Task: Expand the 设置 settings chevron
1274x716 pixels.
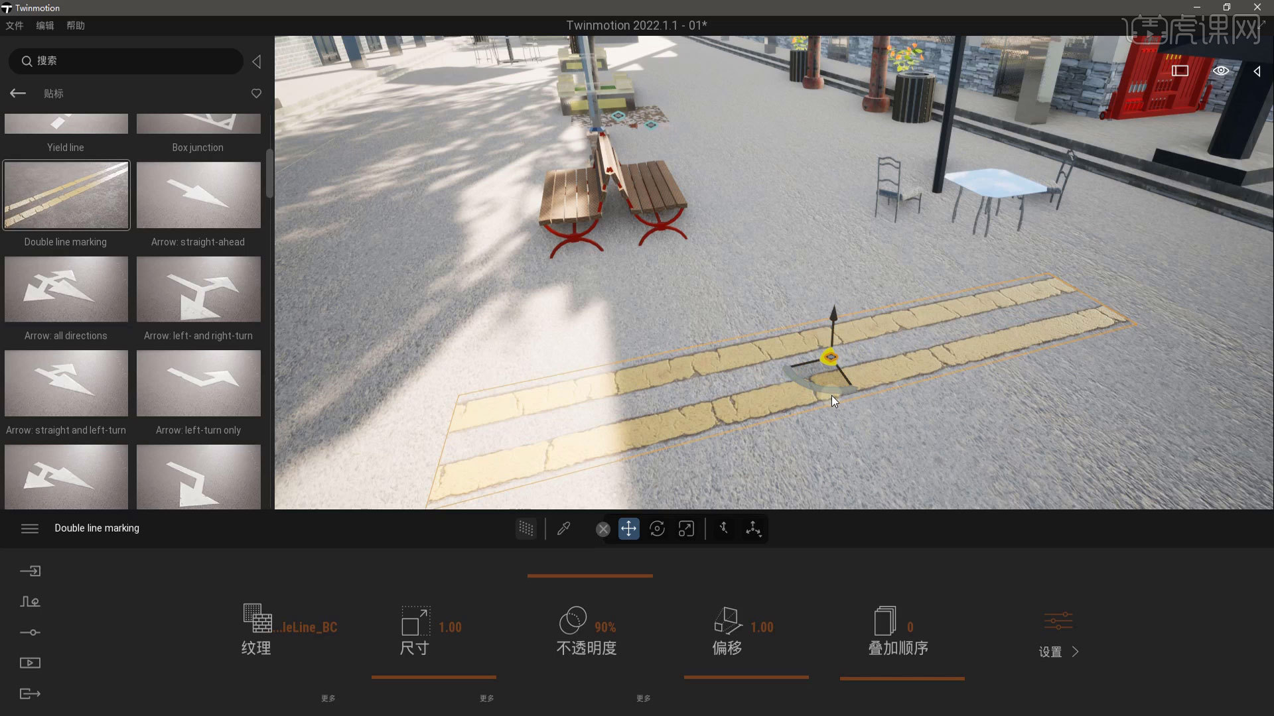Action: pyautogui.click(x=1075, y=652)
